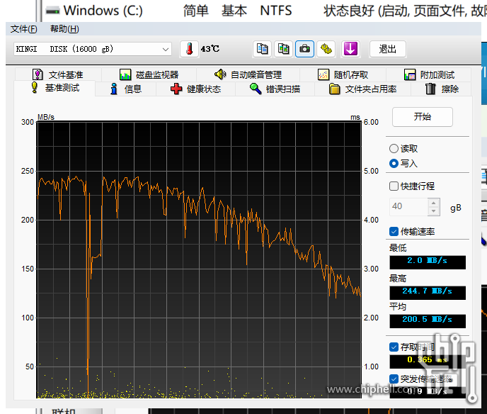Click the camera save screenshot icon
This screenshot has width=487, height=414.
pyautogui.click(x=304, y=49)
